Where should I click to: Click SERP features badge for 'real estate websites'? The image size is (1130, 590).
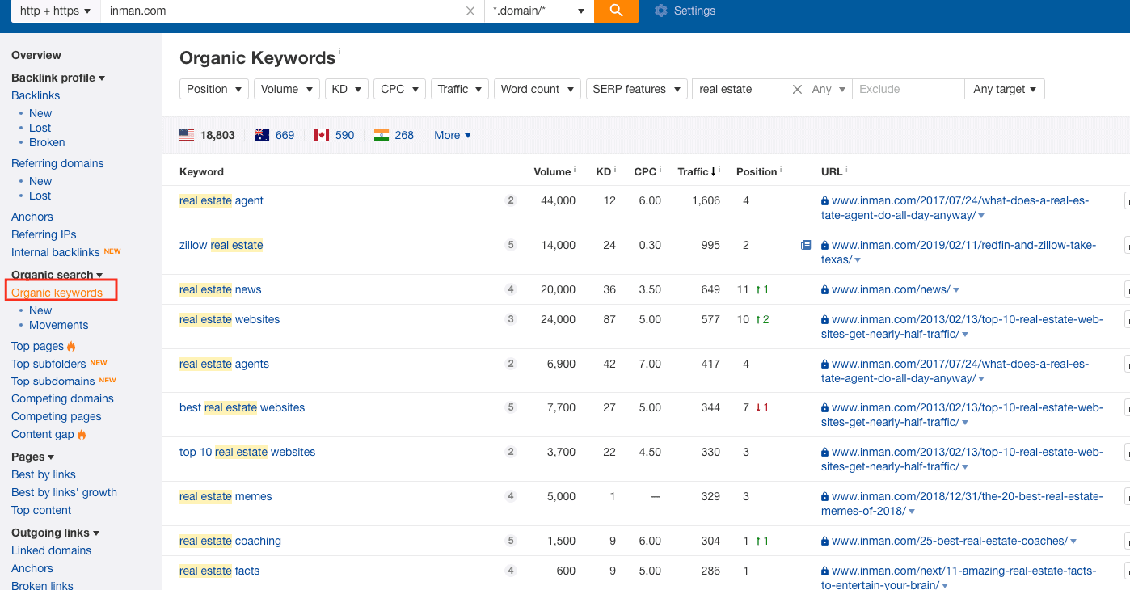pyautogui.click(x=511, y=319)
